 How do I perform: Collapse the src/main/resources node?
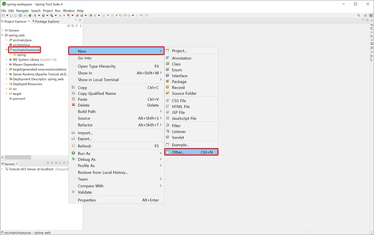7,50
